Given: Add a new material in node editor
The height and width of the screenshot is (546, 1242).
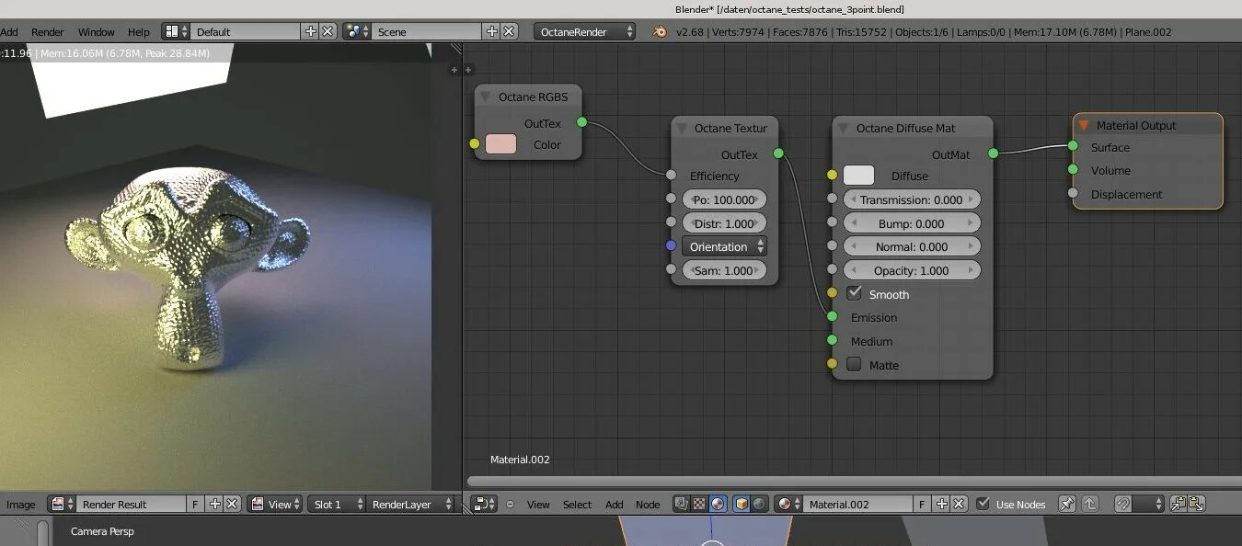Looking at the screenshot, I should [x=941, y=504].
